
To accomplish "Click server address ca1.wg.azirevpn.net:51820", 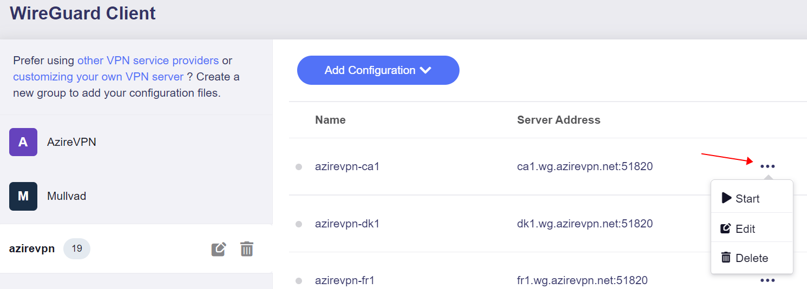I will click(585, 166).
